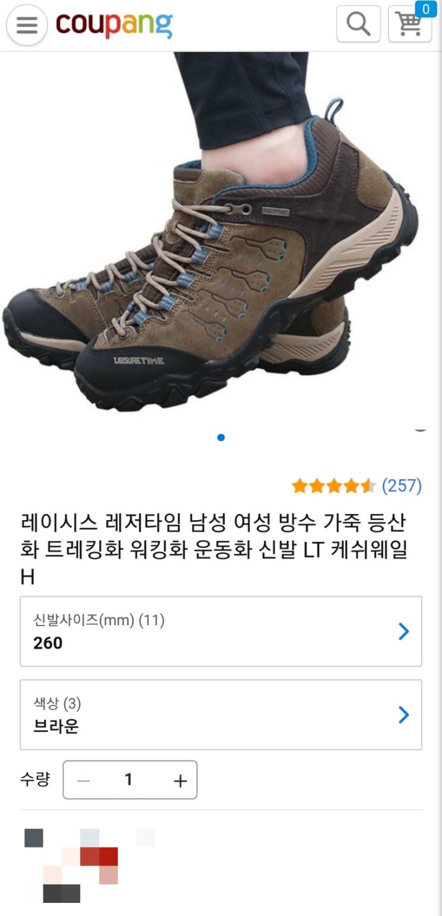Expand color options via its chevron
This screenshot has width=442, height=916.
tap(403, 714)
